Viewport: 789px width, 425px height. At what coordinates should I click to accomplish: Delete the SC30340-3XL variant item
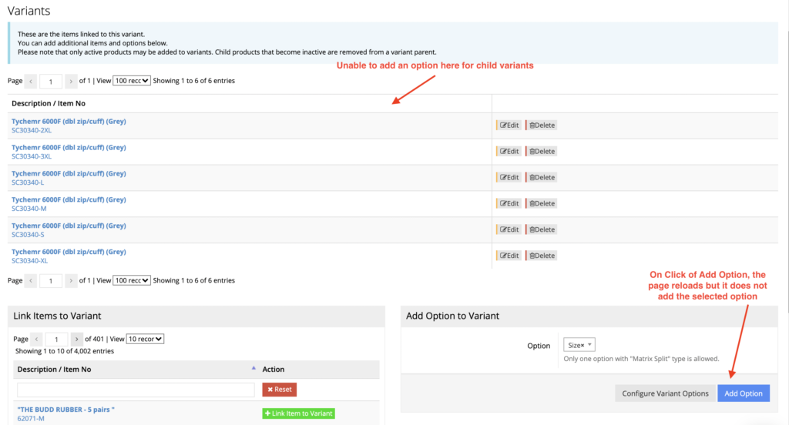(x=542, y=152)
